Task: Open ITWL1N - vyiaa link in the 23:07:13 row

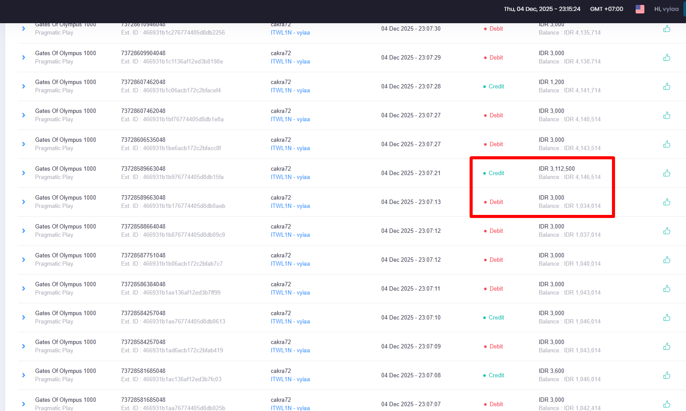Action: coord(290,206)
